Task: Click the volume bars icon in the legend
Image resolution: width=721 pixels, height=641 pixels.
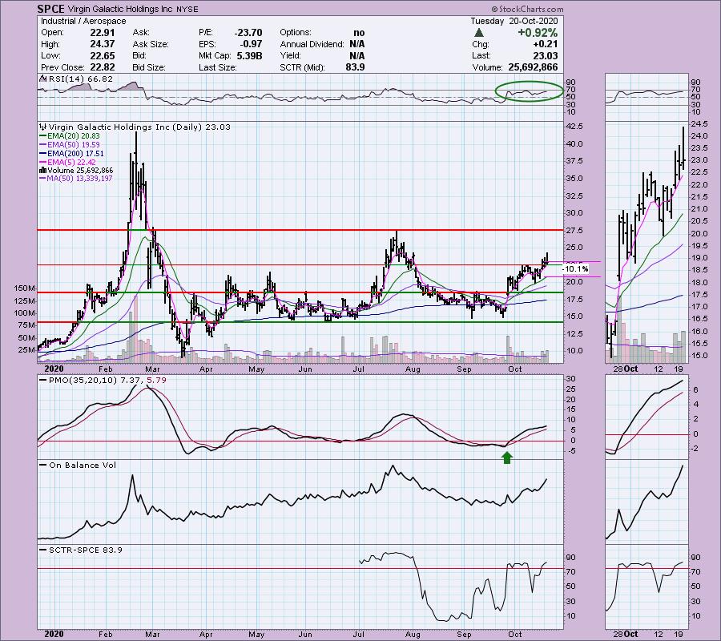Action: coord(44,171)
